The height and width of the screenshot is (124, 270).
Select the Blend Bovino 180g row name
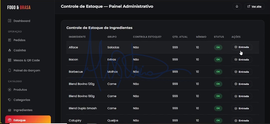click(82, 96)
